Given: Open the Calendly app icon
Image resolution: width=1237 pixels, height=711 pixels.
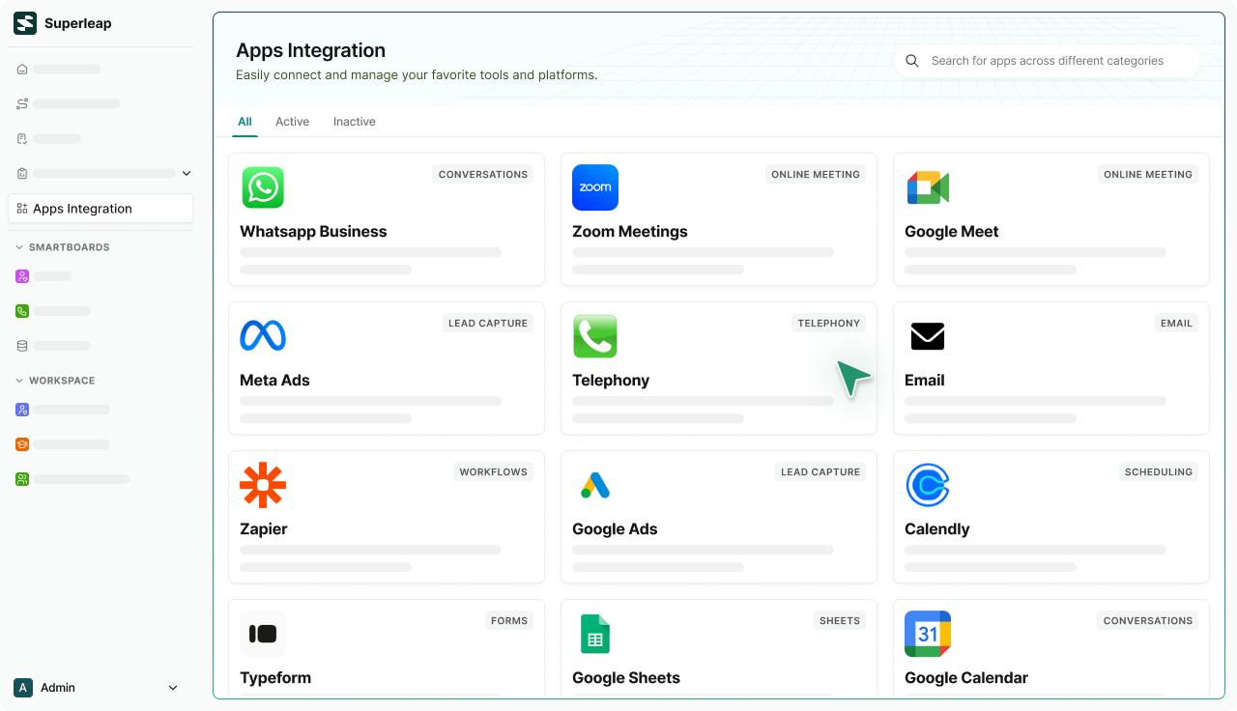Looking at the screenshot, I should (x=928, y=485).
